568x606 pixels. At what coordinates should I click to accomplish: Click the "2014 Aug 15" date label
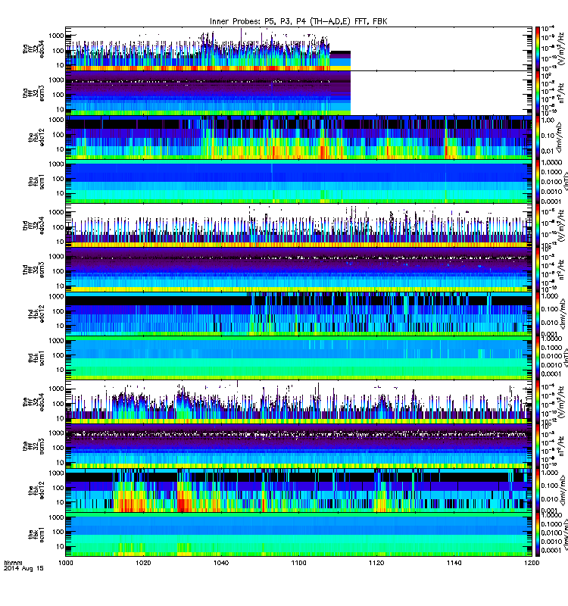point(23,569)
